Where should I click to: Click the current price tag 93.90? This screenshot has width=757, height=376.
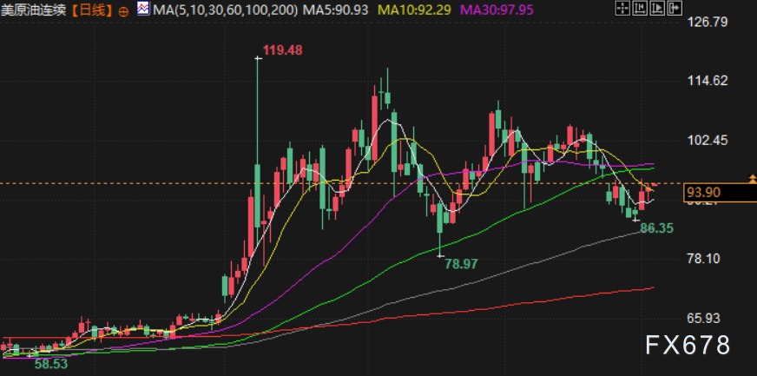pyautogui.click(x=720, y=193)
